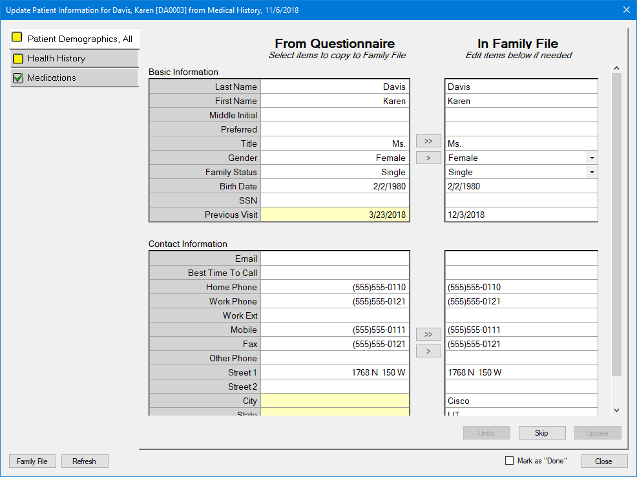This screenshot has height=477, width=637.
Task: Click the single-arrow copy icon for Contact Information
Action: pos(428,350)
